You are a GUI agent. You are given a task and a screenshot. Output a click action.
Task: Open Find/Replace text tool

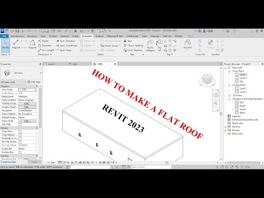click(133, 50)
